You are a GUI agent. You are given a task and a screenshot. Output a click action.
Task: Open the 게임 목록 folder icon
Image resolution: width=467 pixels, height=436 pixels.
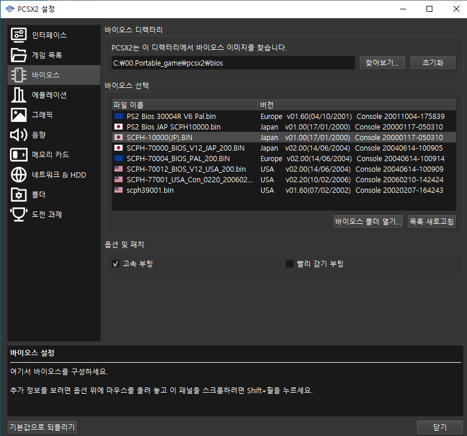(18, 55)
